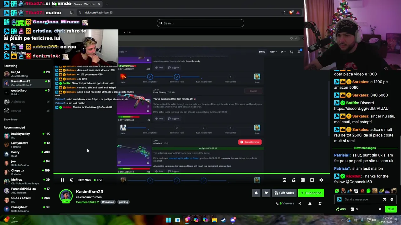
Task: Report stream warning triangle icon
Action: tap(310, 203)
